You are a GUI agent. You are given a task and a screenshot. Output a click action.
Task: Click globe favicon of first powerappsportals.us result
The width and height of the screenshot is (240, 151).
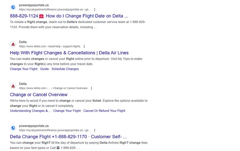(x=13, y=7)
